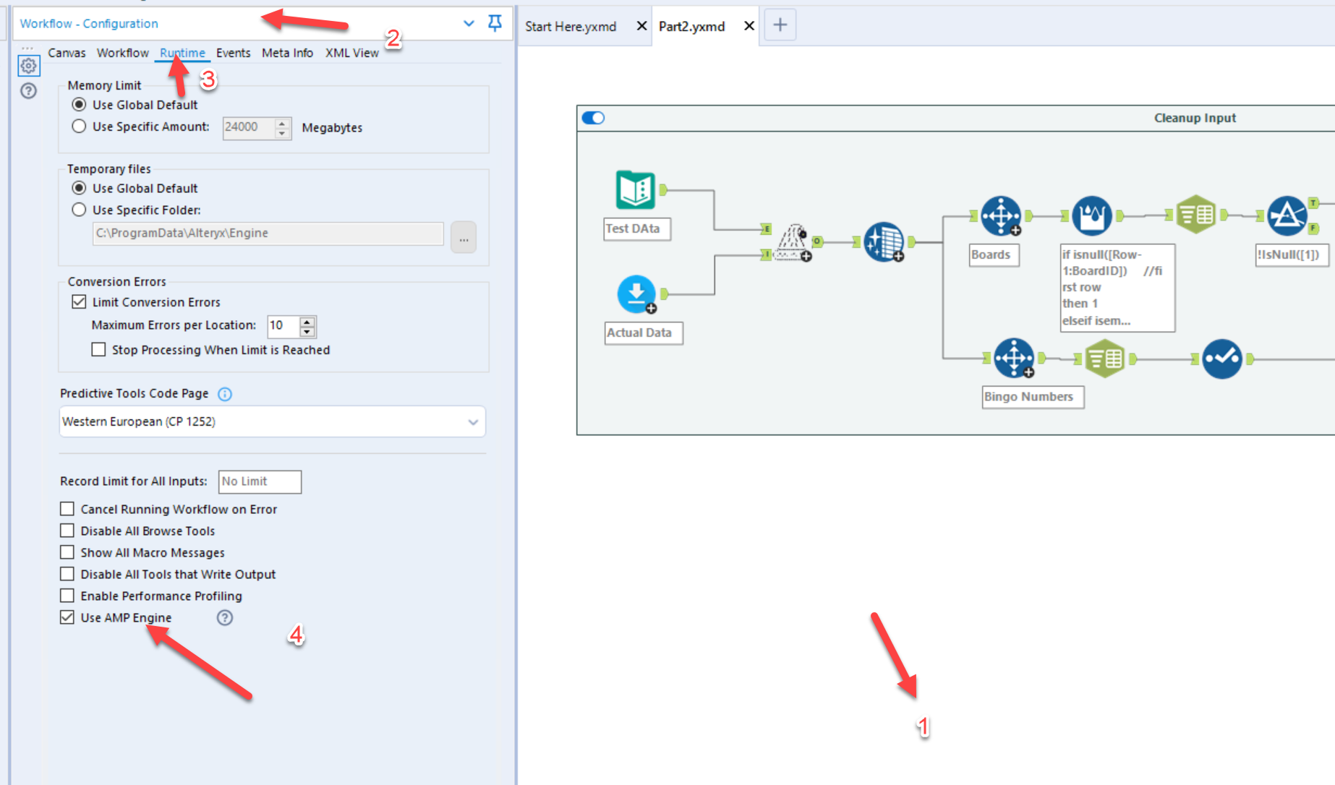The width and height of the screenshot is (1335, 785).
Task: Click the Unique tool with the checkmark icon
Action: click(x=1222, y=358)
